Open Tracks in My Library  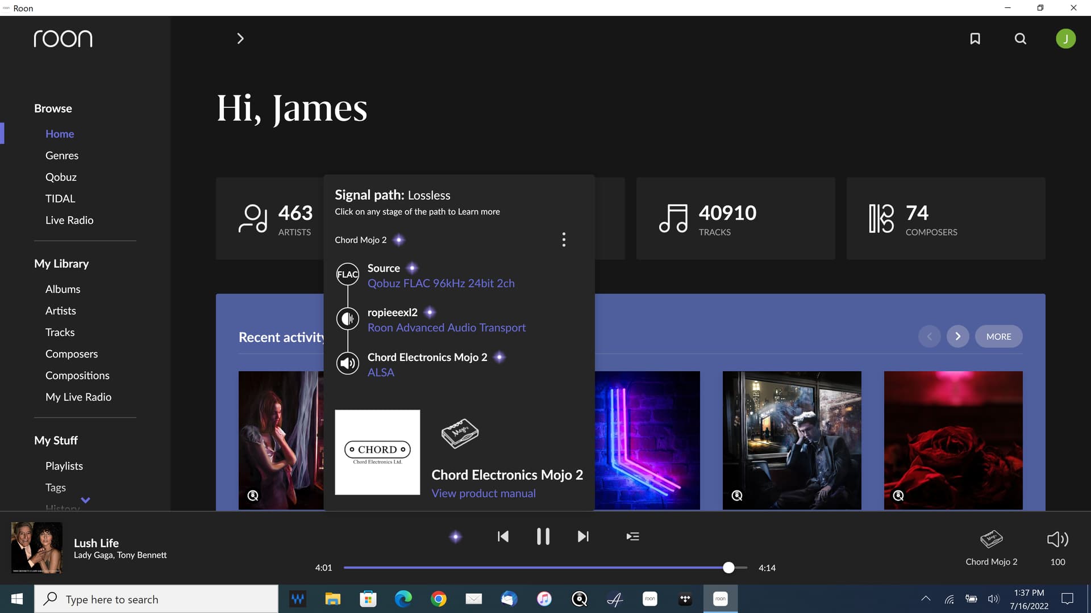(60, 332)
